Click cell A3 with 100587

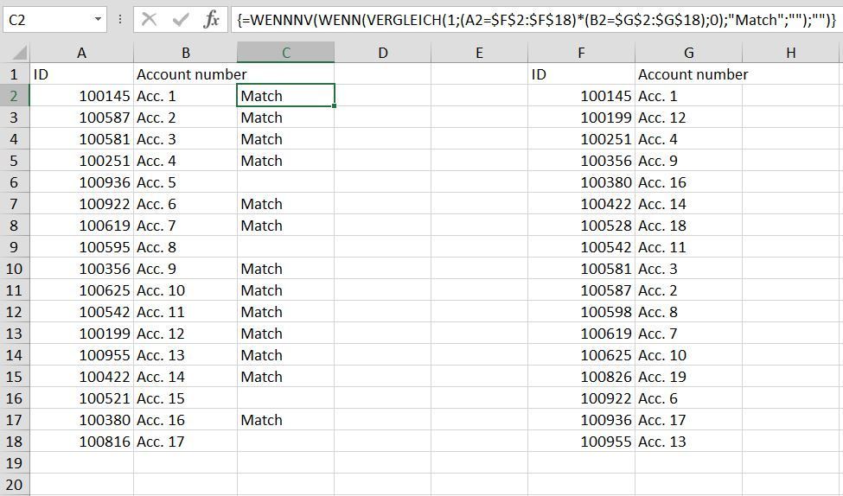[82, 118]
